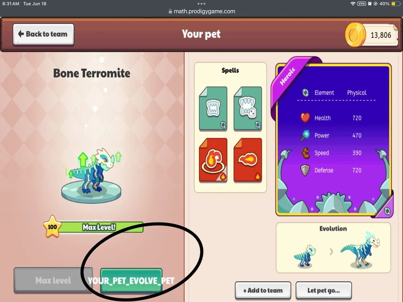Click the greyed Max level button

tap(53, 280)
